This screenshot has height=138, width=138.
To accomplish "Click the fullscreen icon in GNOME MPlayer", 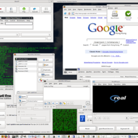I will (x=88, y=107).
